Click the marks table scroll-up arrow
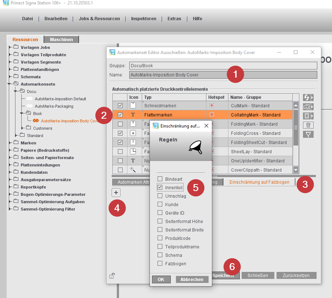332x298 pixels. click(x=296, y=105)
